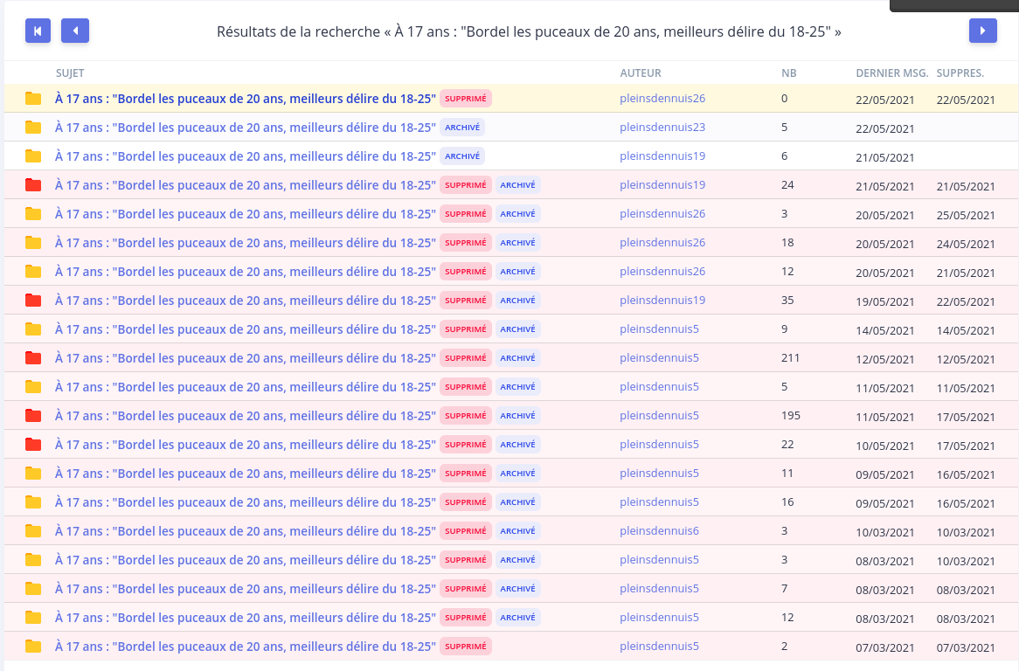Click the message count 211
Screen dimensions: 1019x671
pos(790,358)
